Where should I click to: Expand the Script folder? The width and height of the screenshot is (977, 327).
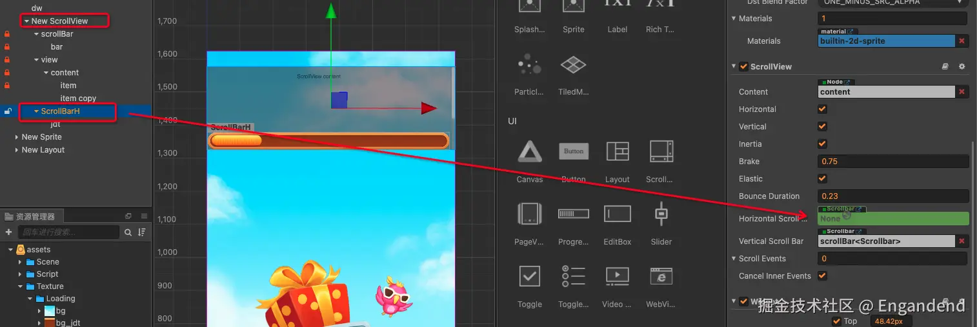pos(20,274)
